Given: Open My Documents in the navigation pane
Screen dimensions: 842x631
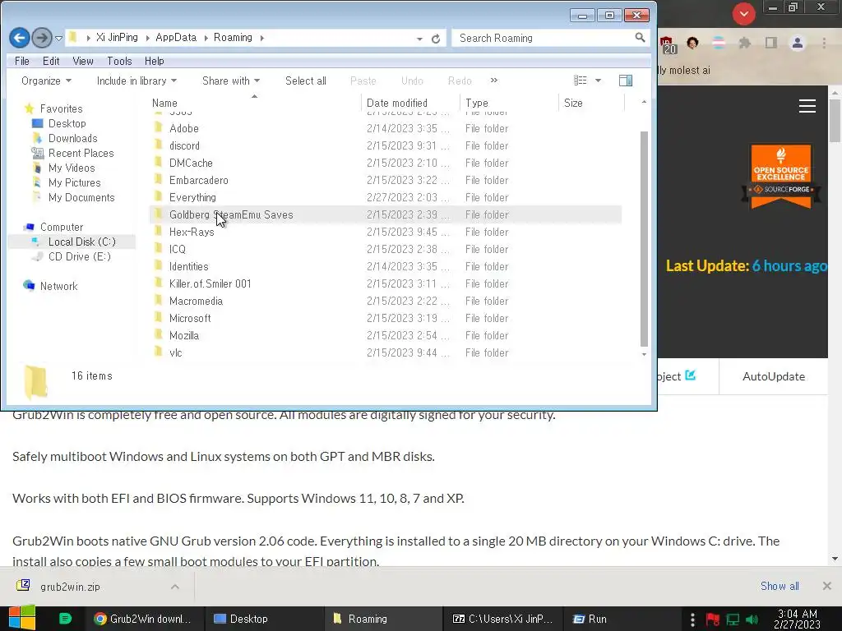Looking at the screenshot, I should pos(81,197).
